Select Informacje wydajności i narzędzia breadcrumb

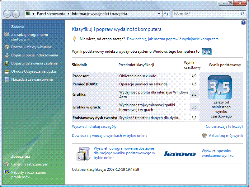[x=99, y=14]
